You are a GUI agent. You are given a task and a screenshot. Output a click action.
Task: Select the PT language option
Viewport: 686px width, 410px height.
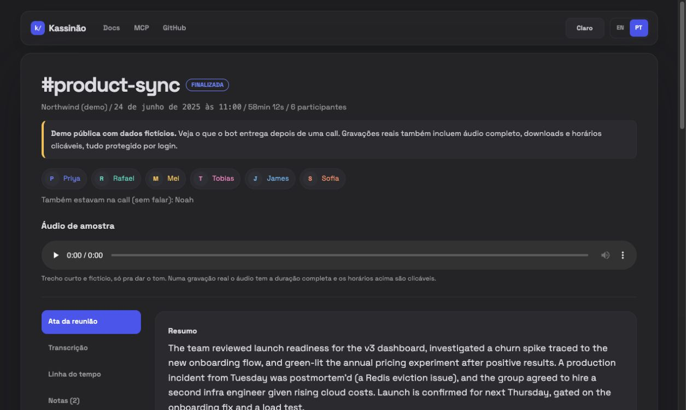638,28
